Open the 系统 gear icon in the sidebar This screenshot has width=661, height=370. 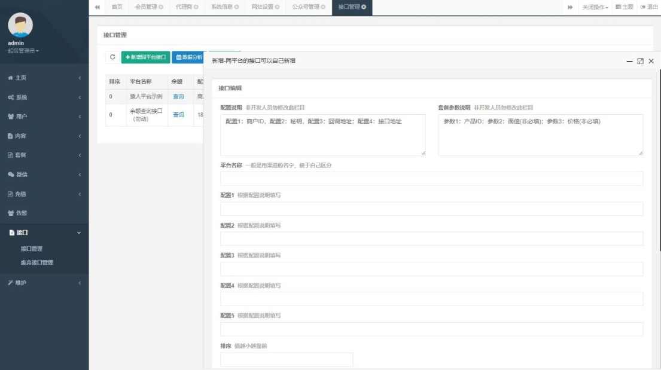point(10,96)
